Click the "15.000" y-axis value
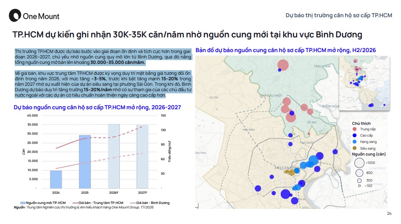This screenshot has width=401, height=224. pyautogui.click(x=32, y=161)
